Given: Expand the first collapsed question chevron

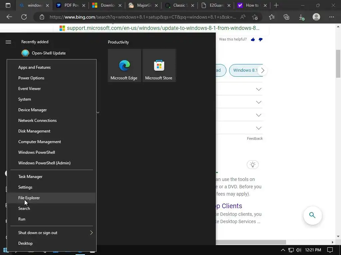Looking at the screenshot, I should coord(258,89).
